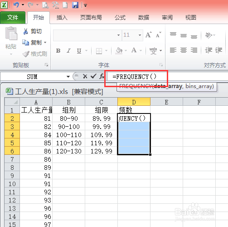The width and height of the screenshot is (228, 227).
Task: Switch to the Insert (插入) tab
Action: (x=62, y=18)
